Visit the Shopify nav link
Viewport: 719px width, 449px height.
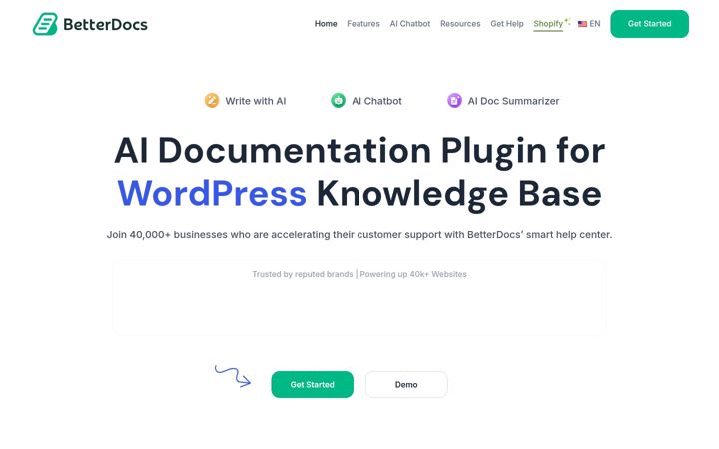tap(548, 24)
